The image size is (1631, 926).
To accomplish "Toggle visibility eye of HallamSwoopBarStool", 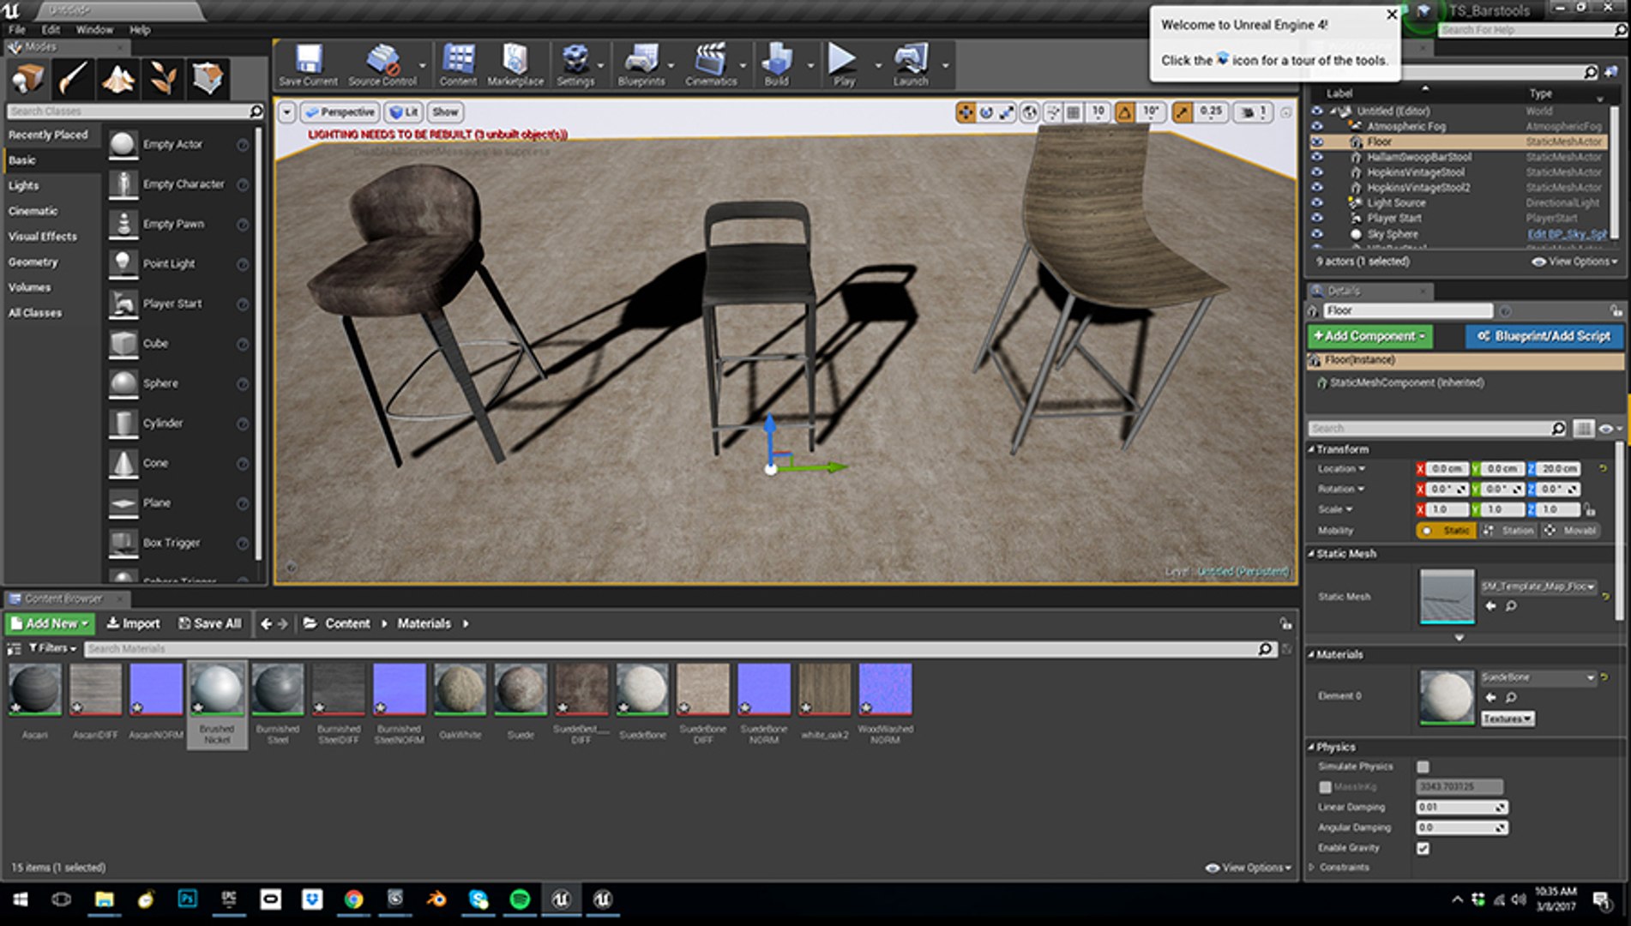I will coord(1316,157).
